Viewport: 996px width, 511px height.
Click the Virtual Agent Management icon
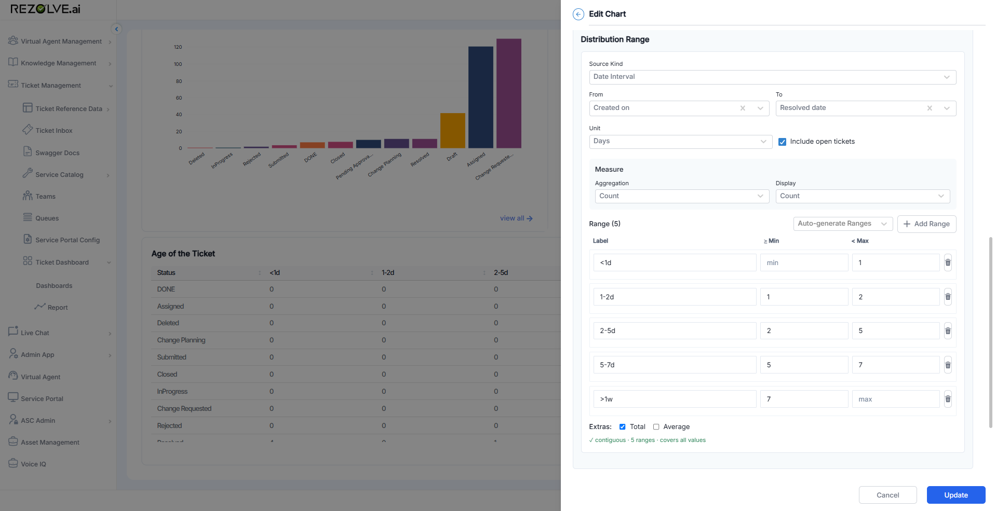(x=13, y=40)
